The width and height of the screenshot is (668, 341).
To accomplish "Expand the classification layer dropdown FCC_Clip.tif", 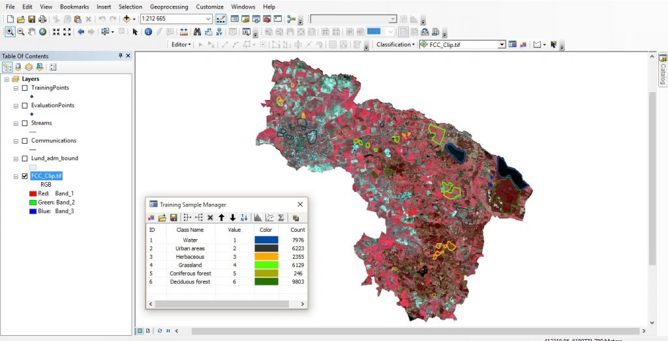I will (x=502, y=44).
